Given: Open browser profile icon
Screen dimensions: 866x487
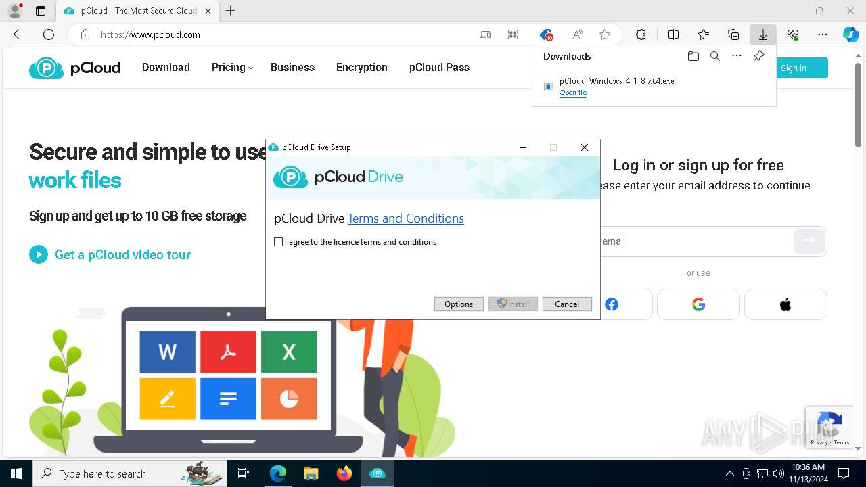Looking at the screenshot, I should coord(15,11).
